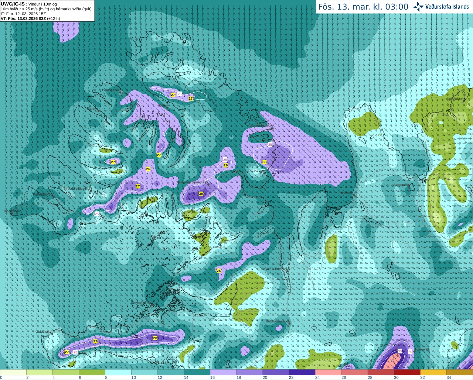The image size is (473, 380).
Task: Click the Hveravellir station label
Action: click(x=423, y=349)
